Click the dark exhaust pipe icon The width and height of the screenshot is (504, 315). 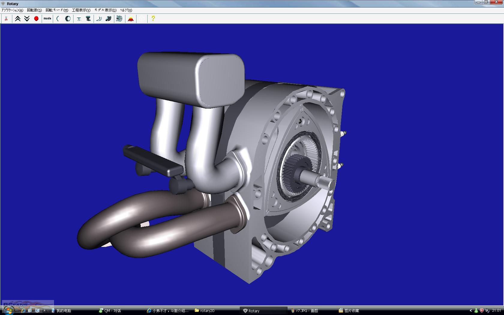108,19
